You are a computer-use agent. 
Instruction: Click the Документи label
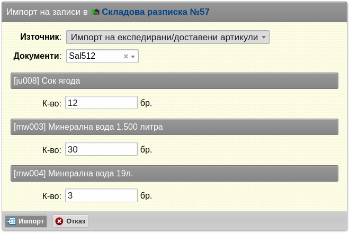(x=37, y=56)
